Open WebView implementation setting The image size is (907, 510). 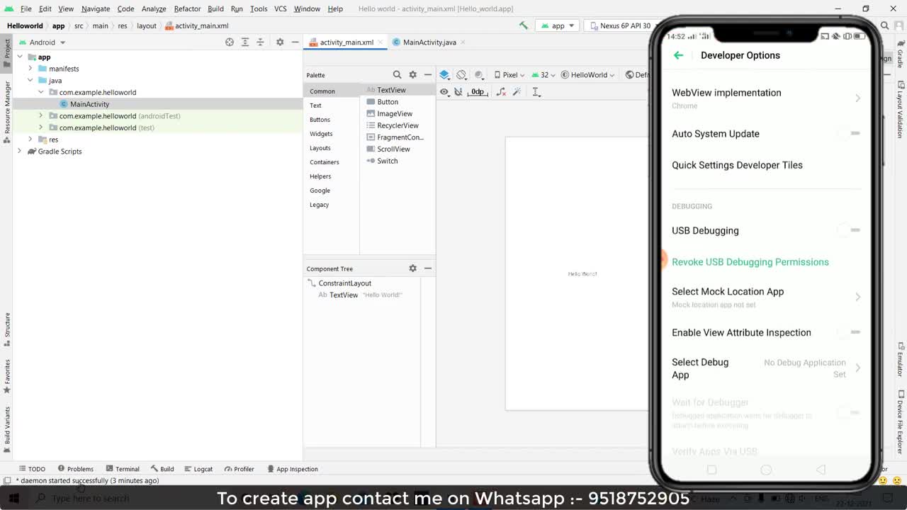[x=765, y=98]
